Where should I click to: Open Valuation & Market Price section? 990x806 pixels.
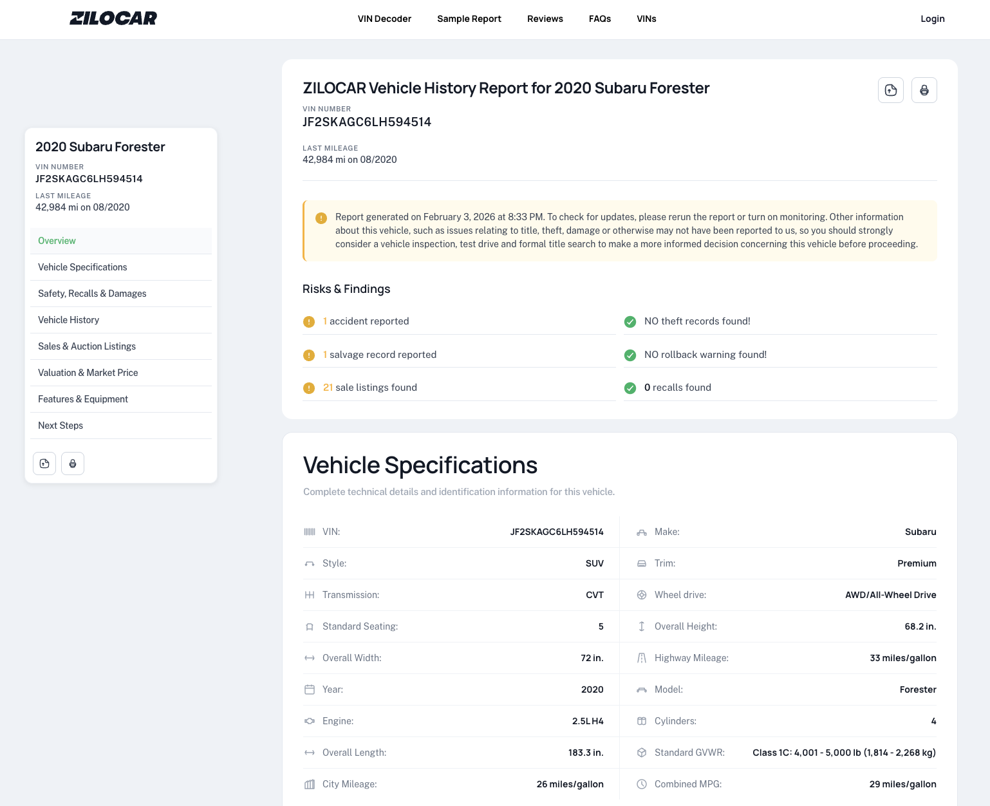click(x=88, y=373)
